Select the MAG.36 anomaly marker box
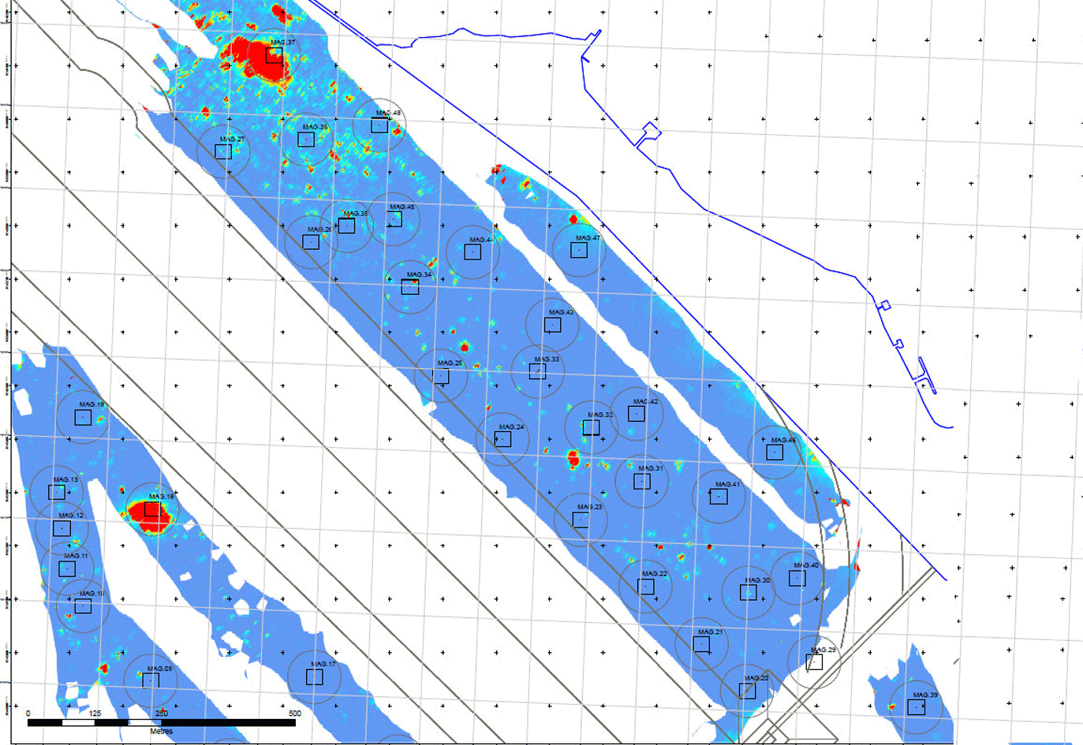Image resolution: width=1083 pixels, height=745 pixels. coord(306,140)
